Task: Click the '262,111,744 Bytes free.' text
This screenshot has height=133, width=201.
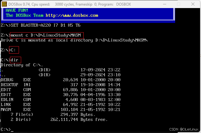Action: [x=79, y=120]
